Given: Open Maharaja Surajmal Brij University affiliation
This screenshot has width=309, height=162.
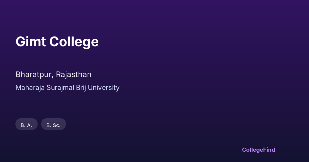Looking at the screenshot, I should (67, 88).
